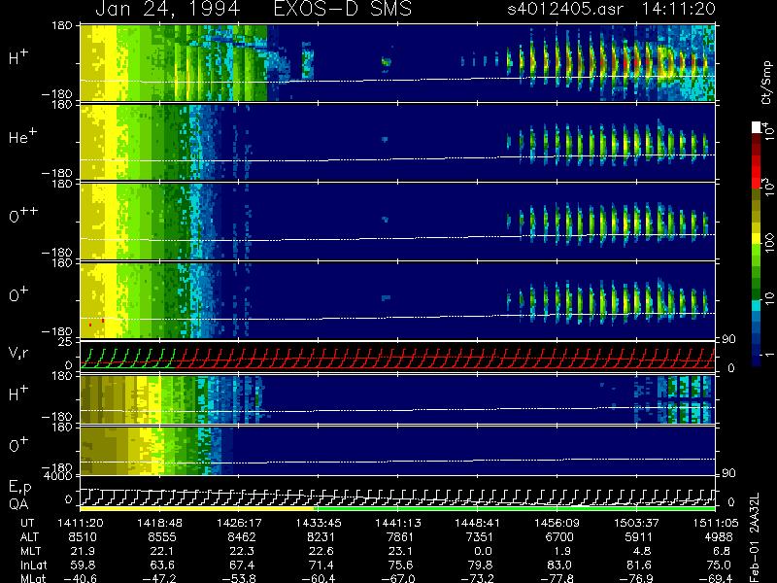This screenshot has width=777, height=583.
Task: Pick MLT value "22.6"
Action: coord(321,551)
